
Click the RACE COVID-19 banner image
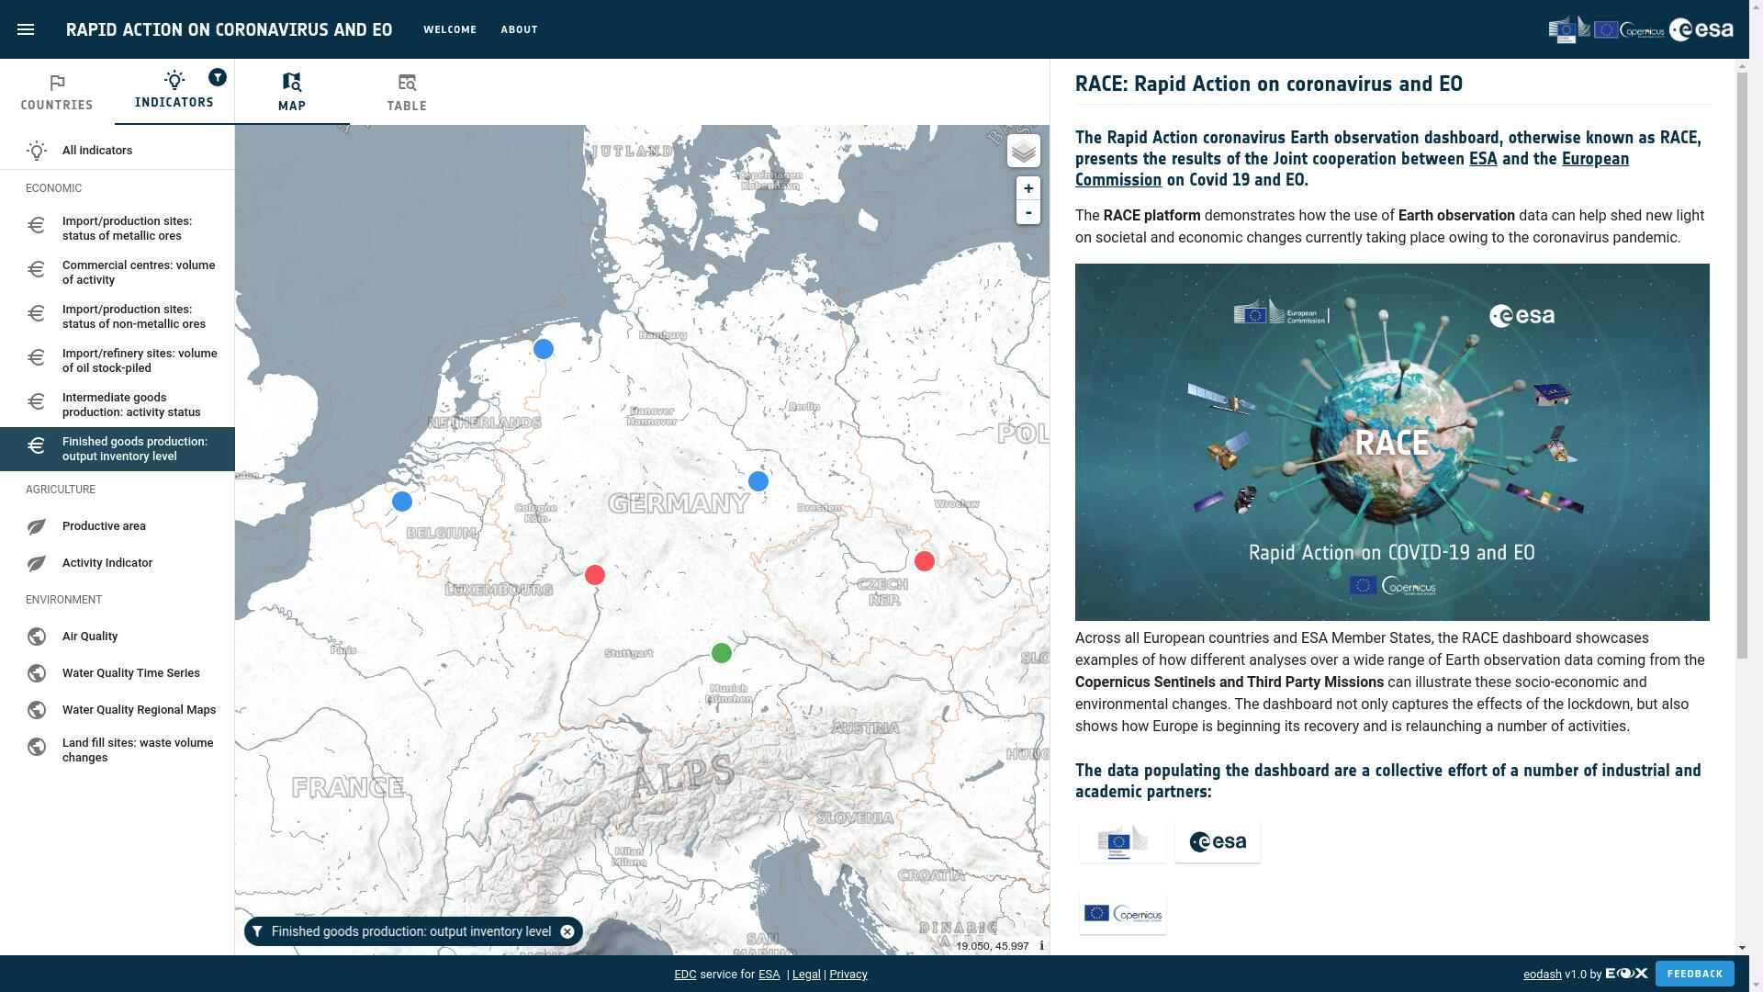[1392, 442]
